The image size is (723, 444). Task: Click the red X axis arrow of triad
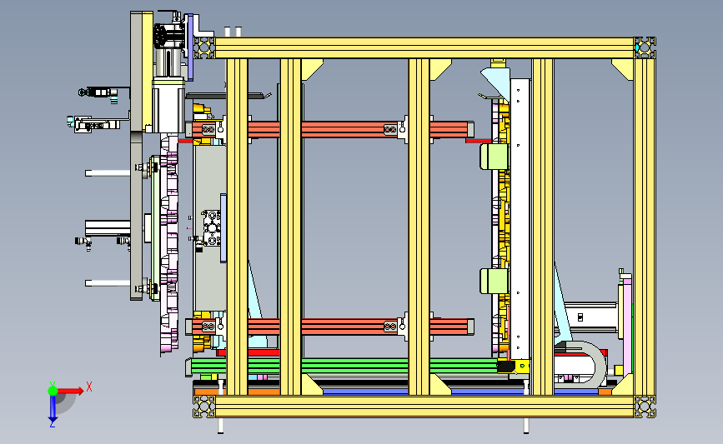pos(70,391)
